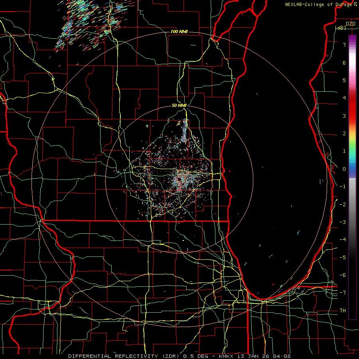This screenshot has width=359, height=359.
Task: Click the 4 dB tick label on scale
Action: [344, 98]
